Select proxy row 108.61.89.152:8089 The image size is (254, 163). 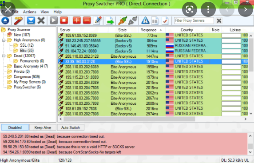pyautogui.click(x=153, y=36)
